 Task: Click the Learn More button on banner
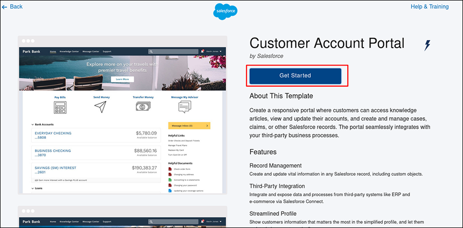122,79
